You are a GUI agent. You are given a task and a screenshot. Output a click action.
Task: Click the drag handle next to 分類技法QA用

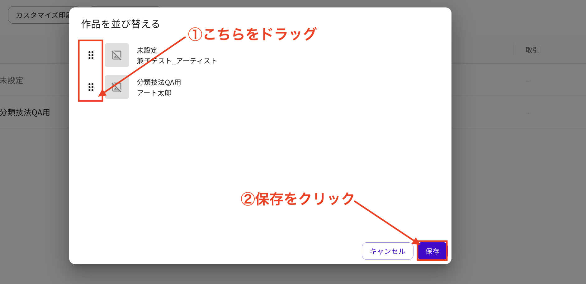(91, 87)
